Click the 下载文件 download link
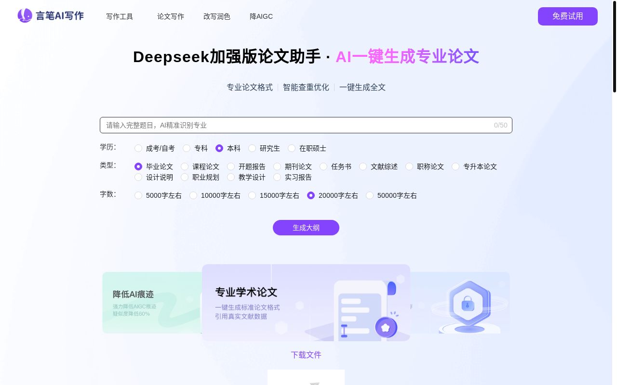This screenshot has width=617, height=385. pyautogui.click(x=306, y=355)
